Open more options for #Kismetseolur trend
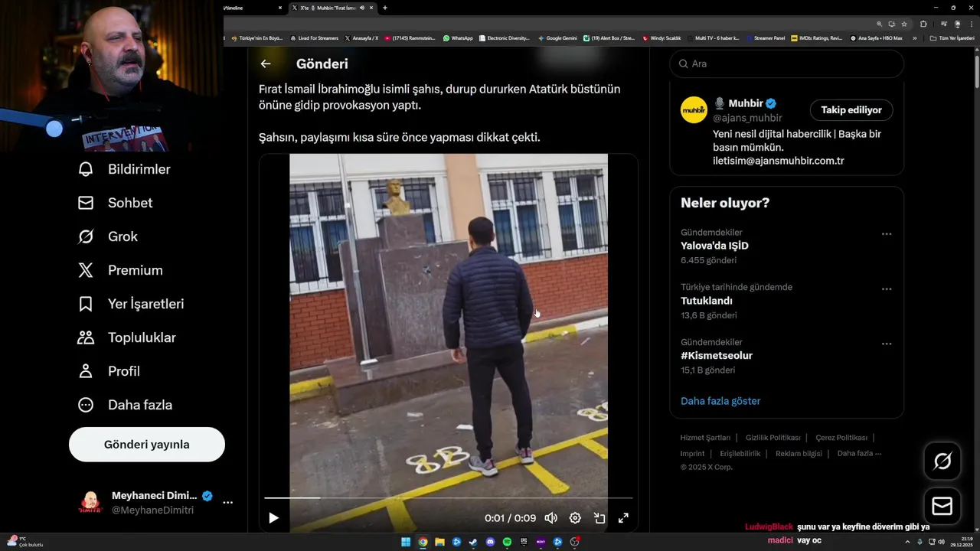This screenshot has width=980, height=551. (887, 344)
